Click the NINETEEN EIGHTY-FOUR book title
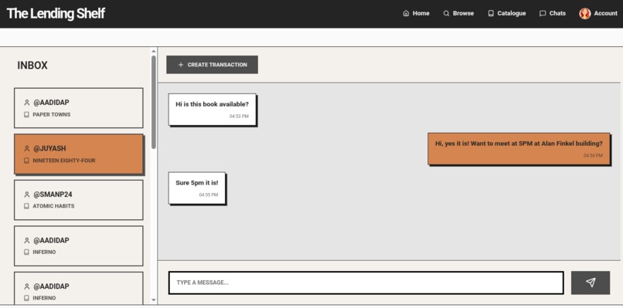 [64, 161]
